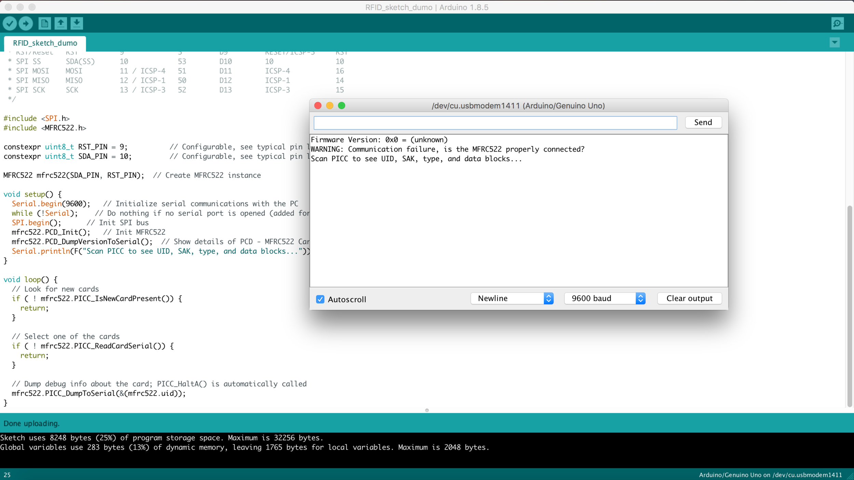This screenshot has height=480, width=854.
Task: Toggle the Autoscroll checkbox
Action: pyautogui.click(x=320, y=299)
